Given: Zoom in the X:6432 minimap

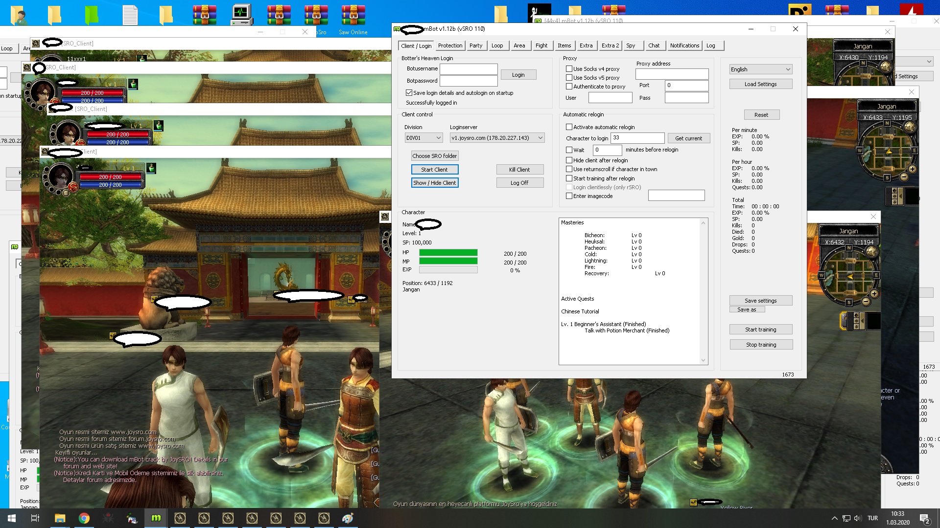Looking at the screenshot, I should [x=874, y=294].
